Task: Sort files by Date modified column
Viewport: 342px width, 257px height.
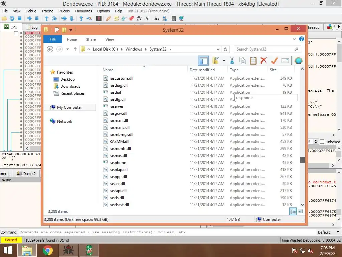Action: pyautogui.click(x=202, y=70)
